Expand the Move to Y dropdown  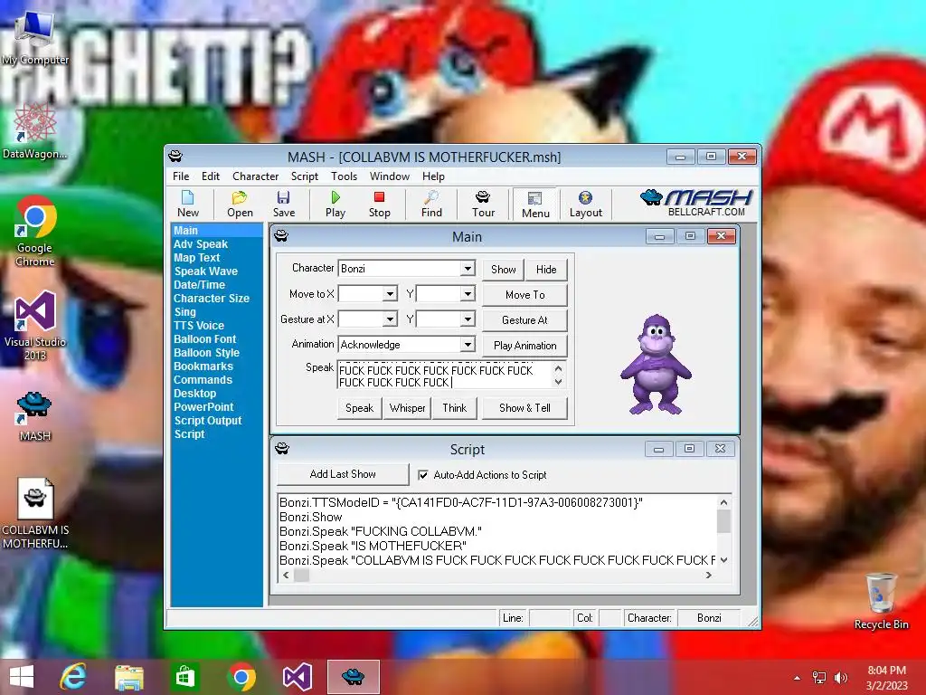[x=468, y=294]
